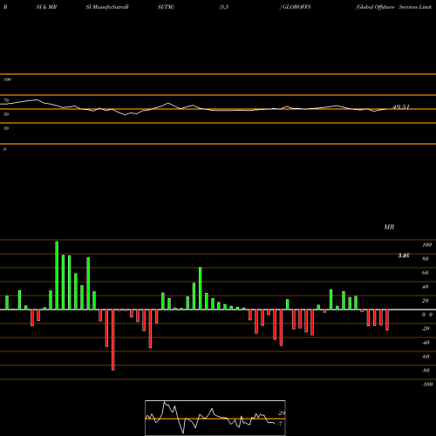Screen dimensions: 436x436
Task: Click the 0 label on the RSI axis
Action: pyautogui.click(x=4, y=149)
